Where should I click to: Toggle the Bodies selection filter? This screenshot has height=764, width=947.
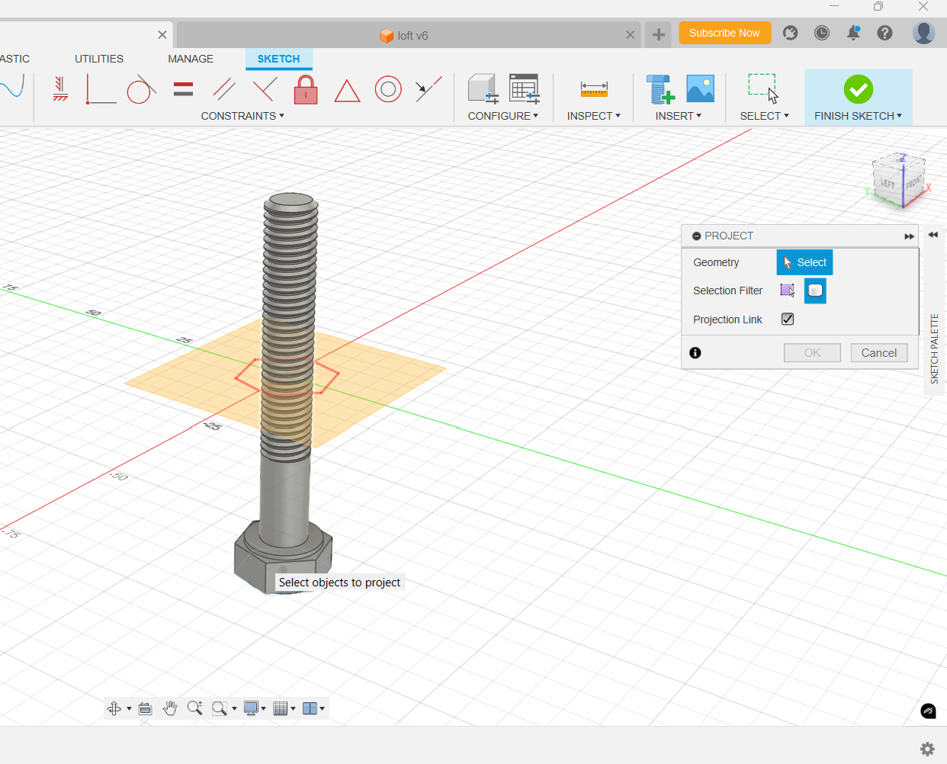click(x=815, y=291)
